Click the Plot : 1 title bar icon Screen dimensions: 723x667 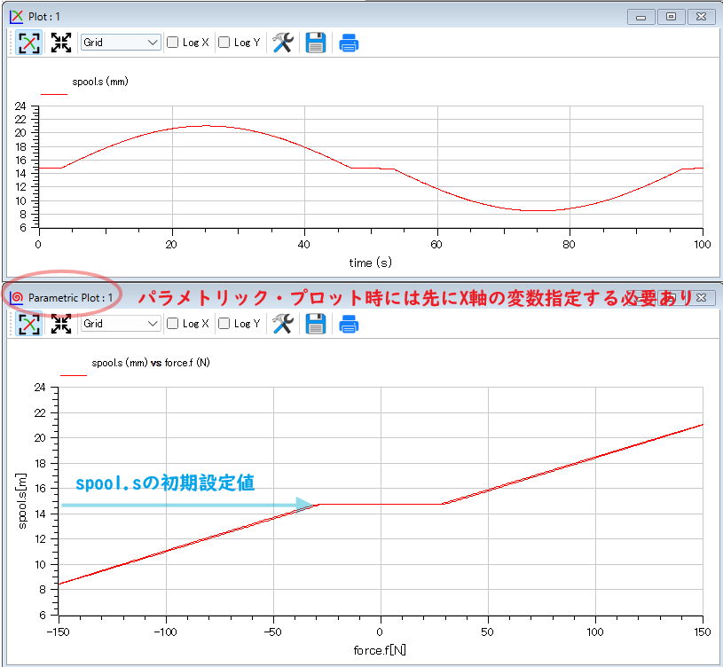point(16,17)
